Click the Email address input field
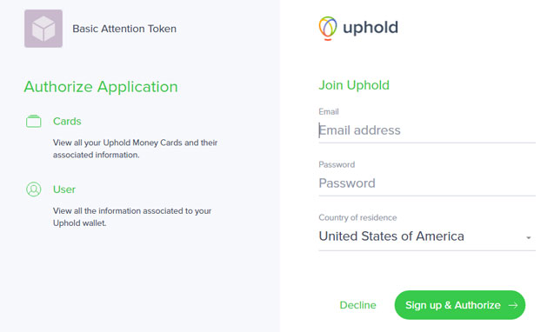This screenshot has width=554, height=332. coord(427,130)
